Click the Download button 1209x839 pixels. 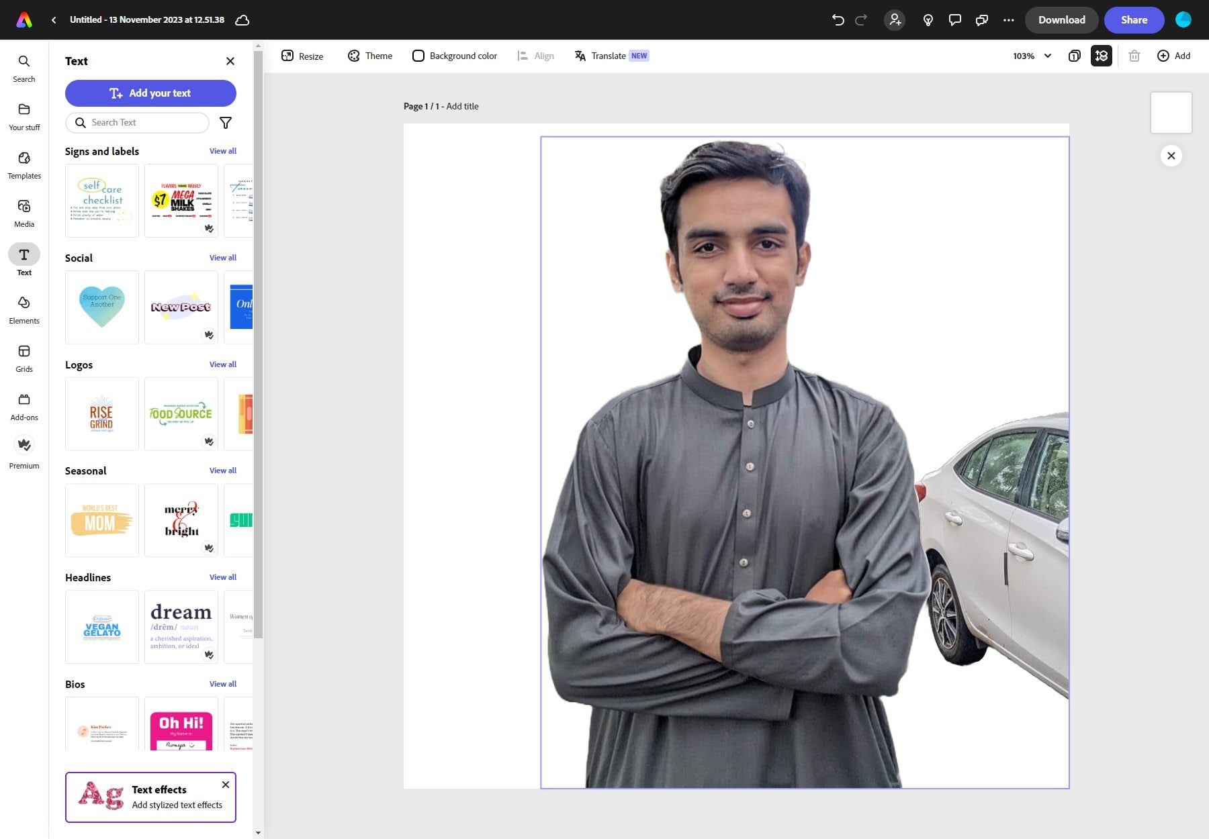[x=1061, y=19]
